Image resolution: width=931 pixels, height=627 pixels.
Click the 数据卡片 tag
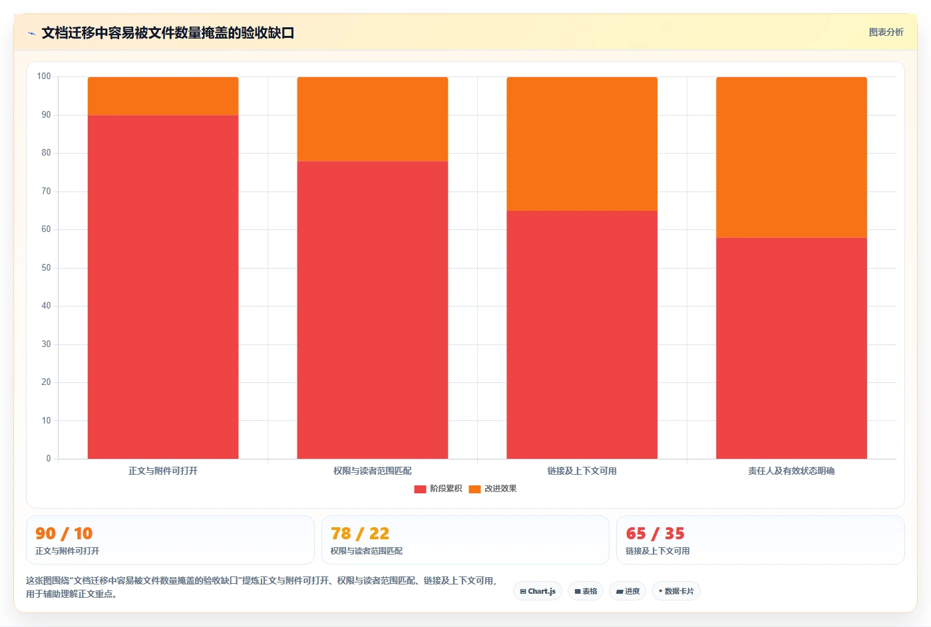tap(676, 591)
